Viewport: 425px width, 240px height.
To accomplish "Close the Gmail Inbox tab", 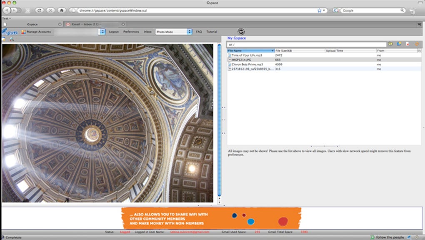I will (123, 24).
